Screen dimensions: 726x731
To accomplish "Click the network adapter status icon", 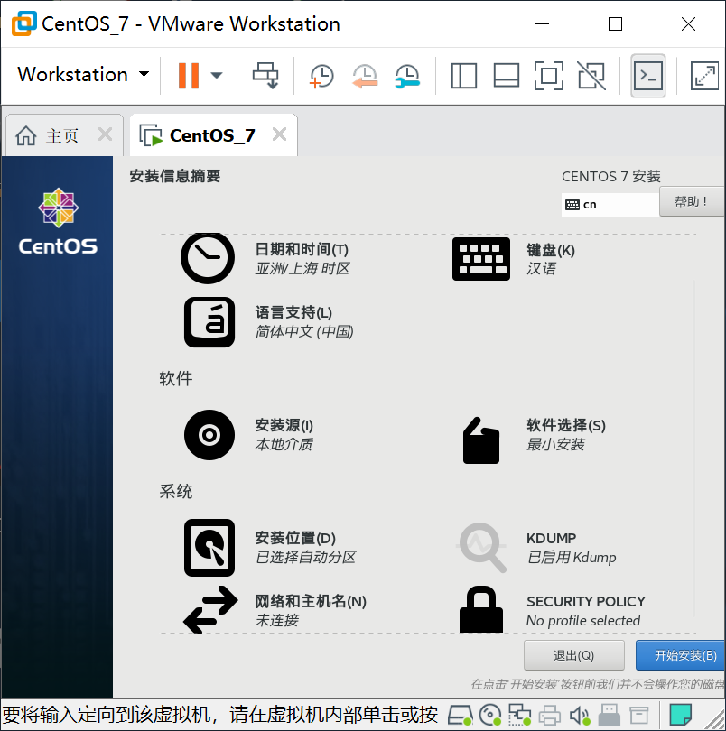I will (519, 714).
